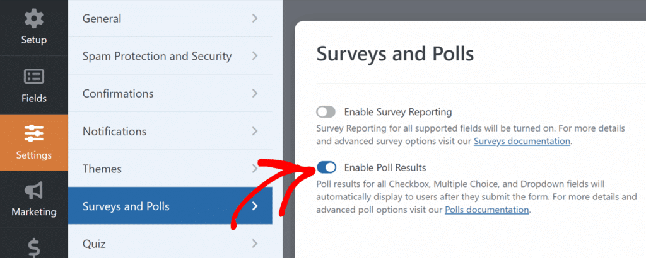Select Surveys and Polls menu item
Viewport: 646px width, 258px height.
pyautogui.click(x=126, y=206)
